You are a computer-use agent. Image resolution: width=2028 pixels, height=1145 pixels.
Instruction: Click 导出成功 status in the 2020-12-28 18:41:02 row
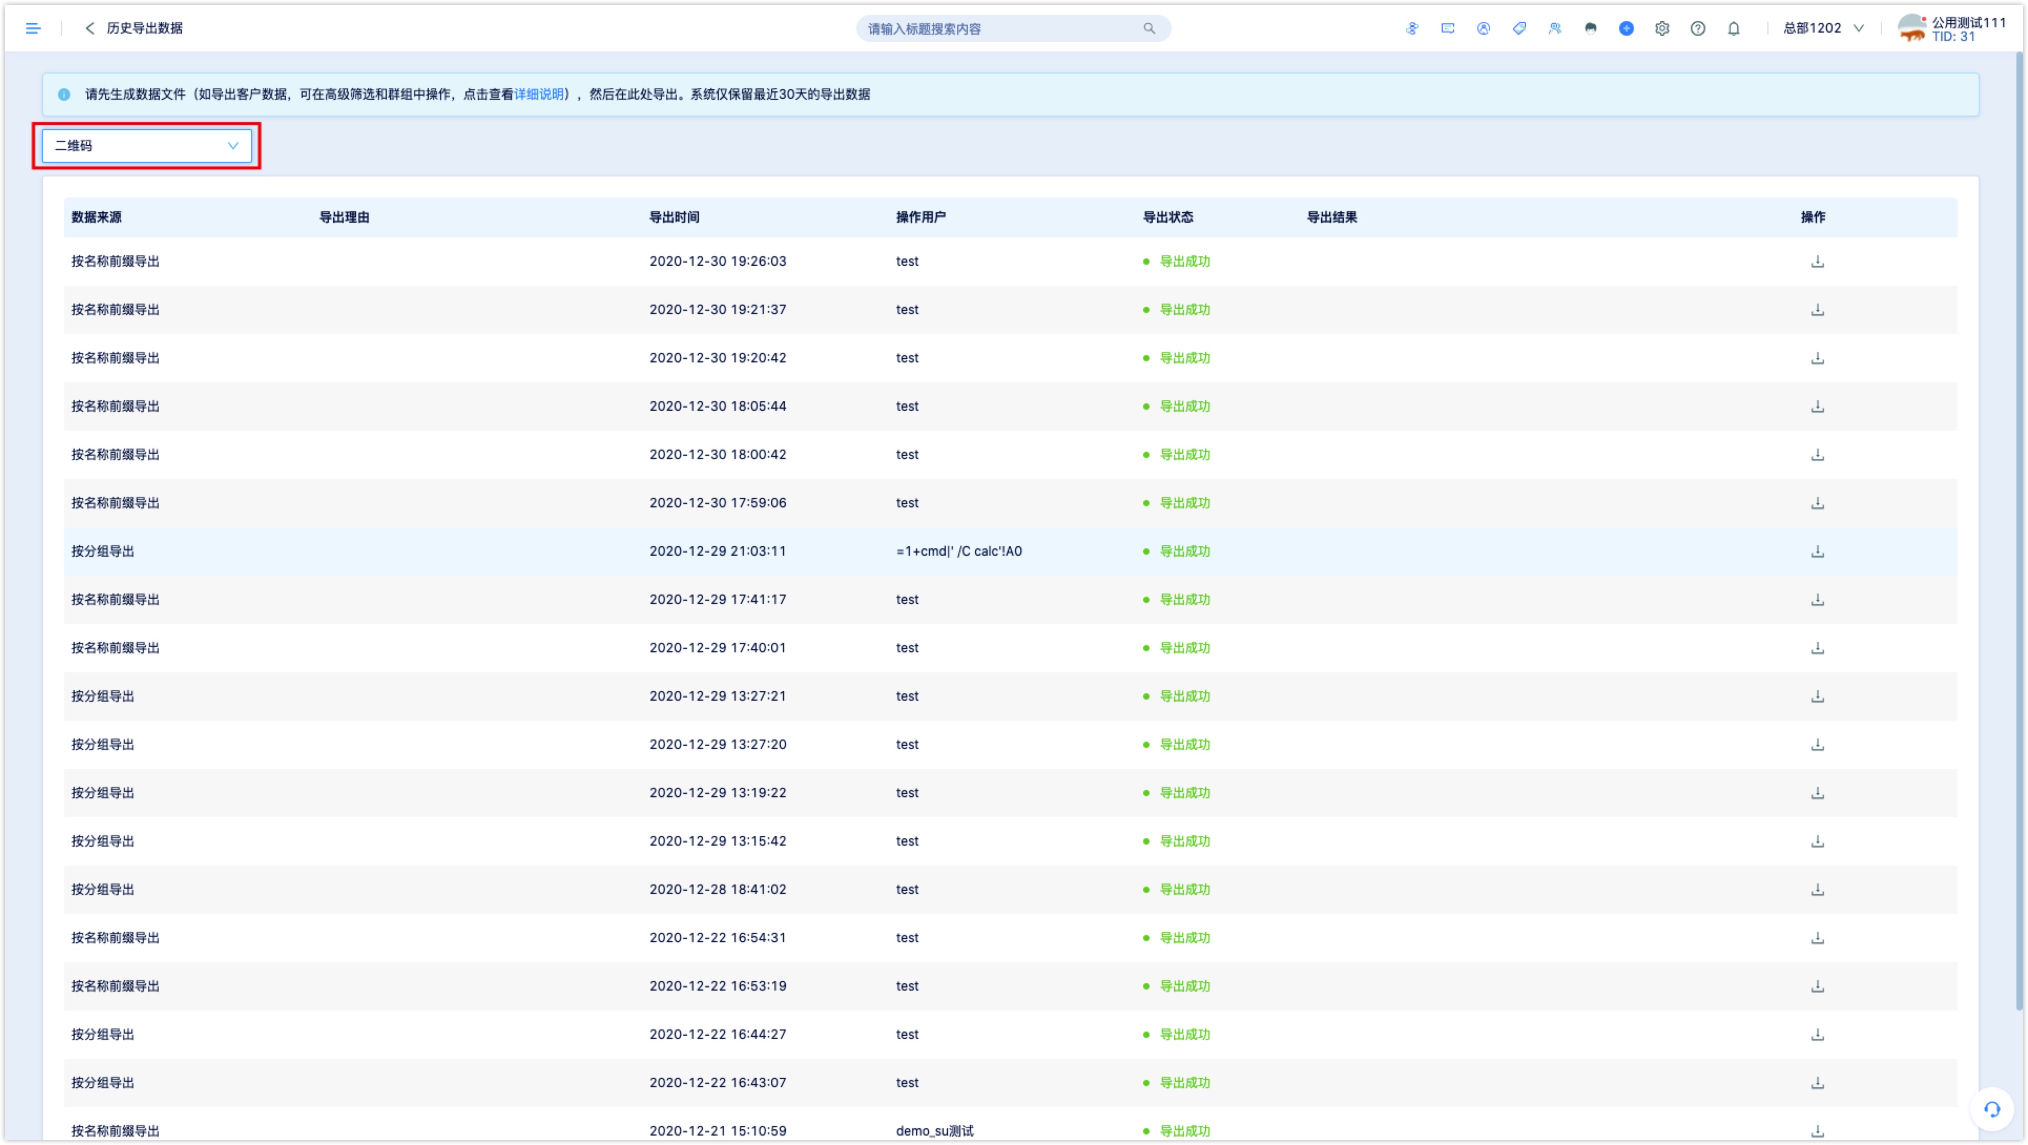click(1176, 889)
